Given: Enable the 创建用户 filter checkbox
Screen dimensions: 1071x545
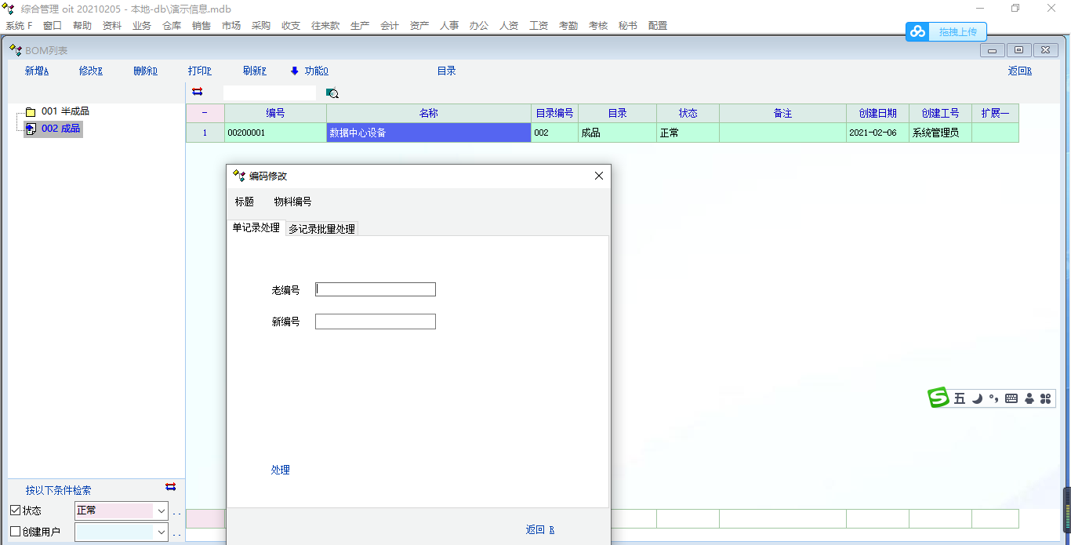Looking at the screenshot, I should pyautogui.click(x=16, y=532).
